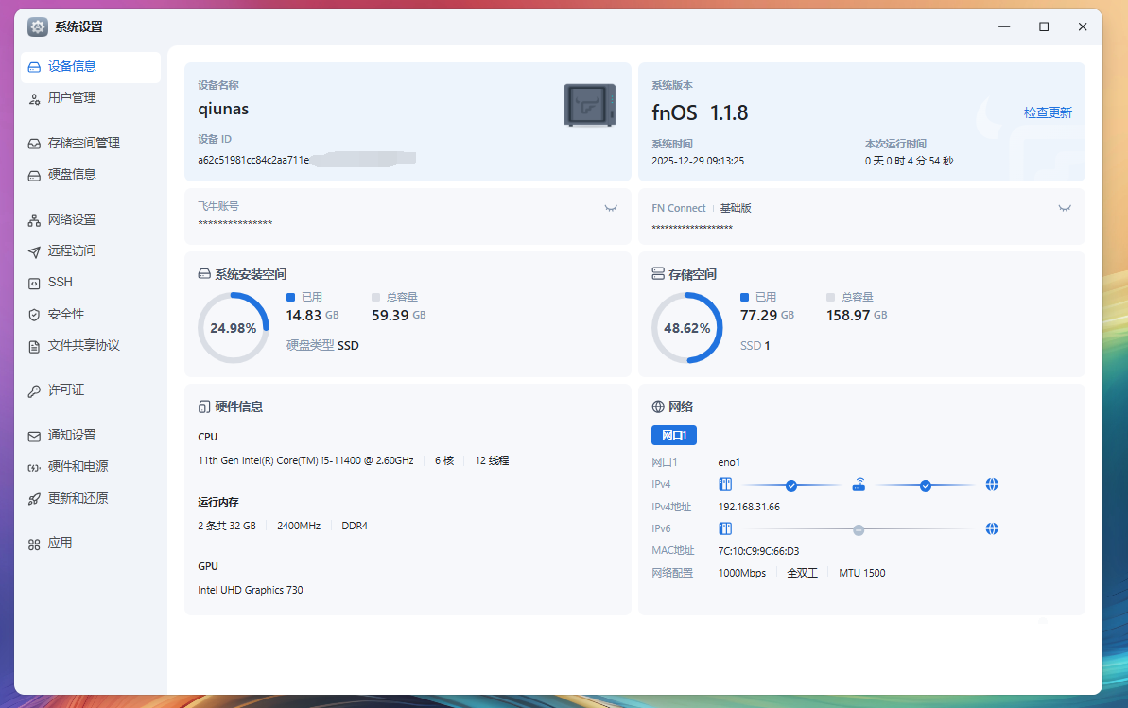Viewport: 1128px width, 708px height.
Task: Click the CPU model i5-11400 text
Action: point(305,460)
